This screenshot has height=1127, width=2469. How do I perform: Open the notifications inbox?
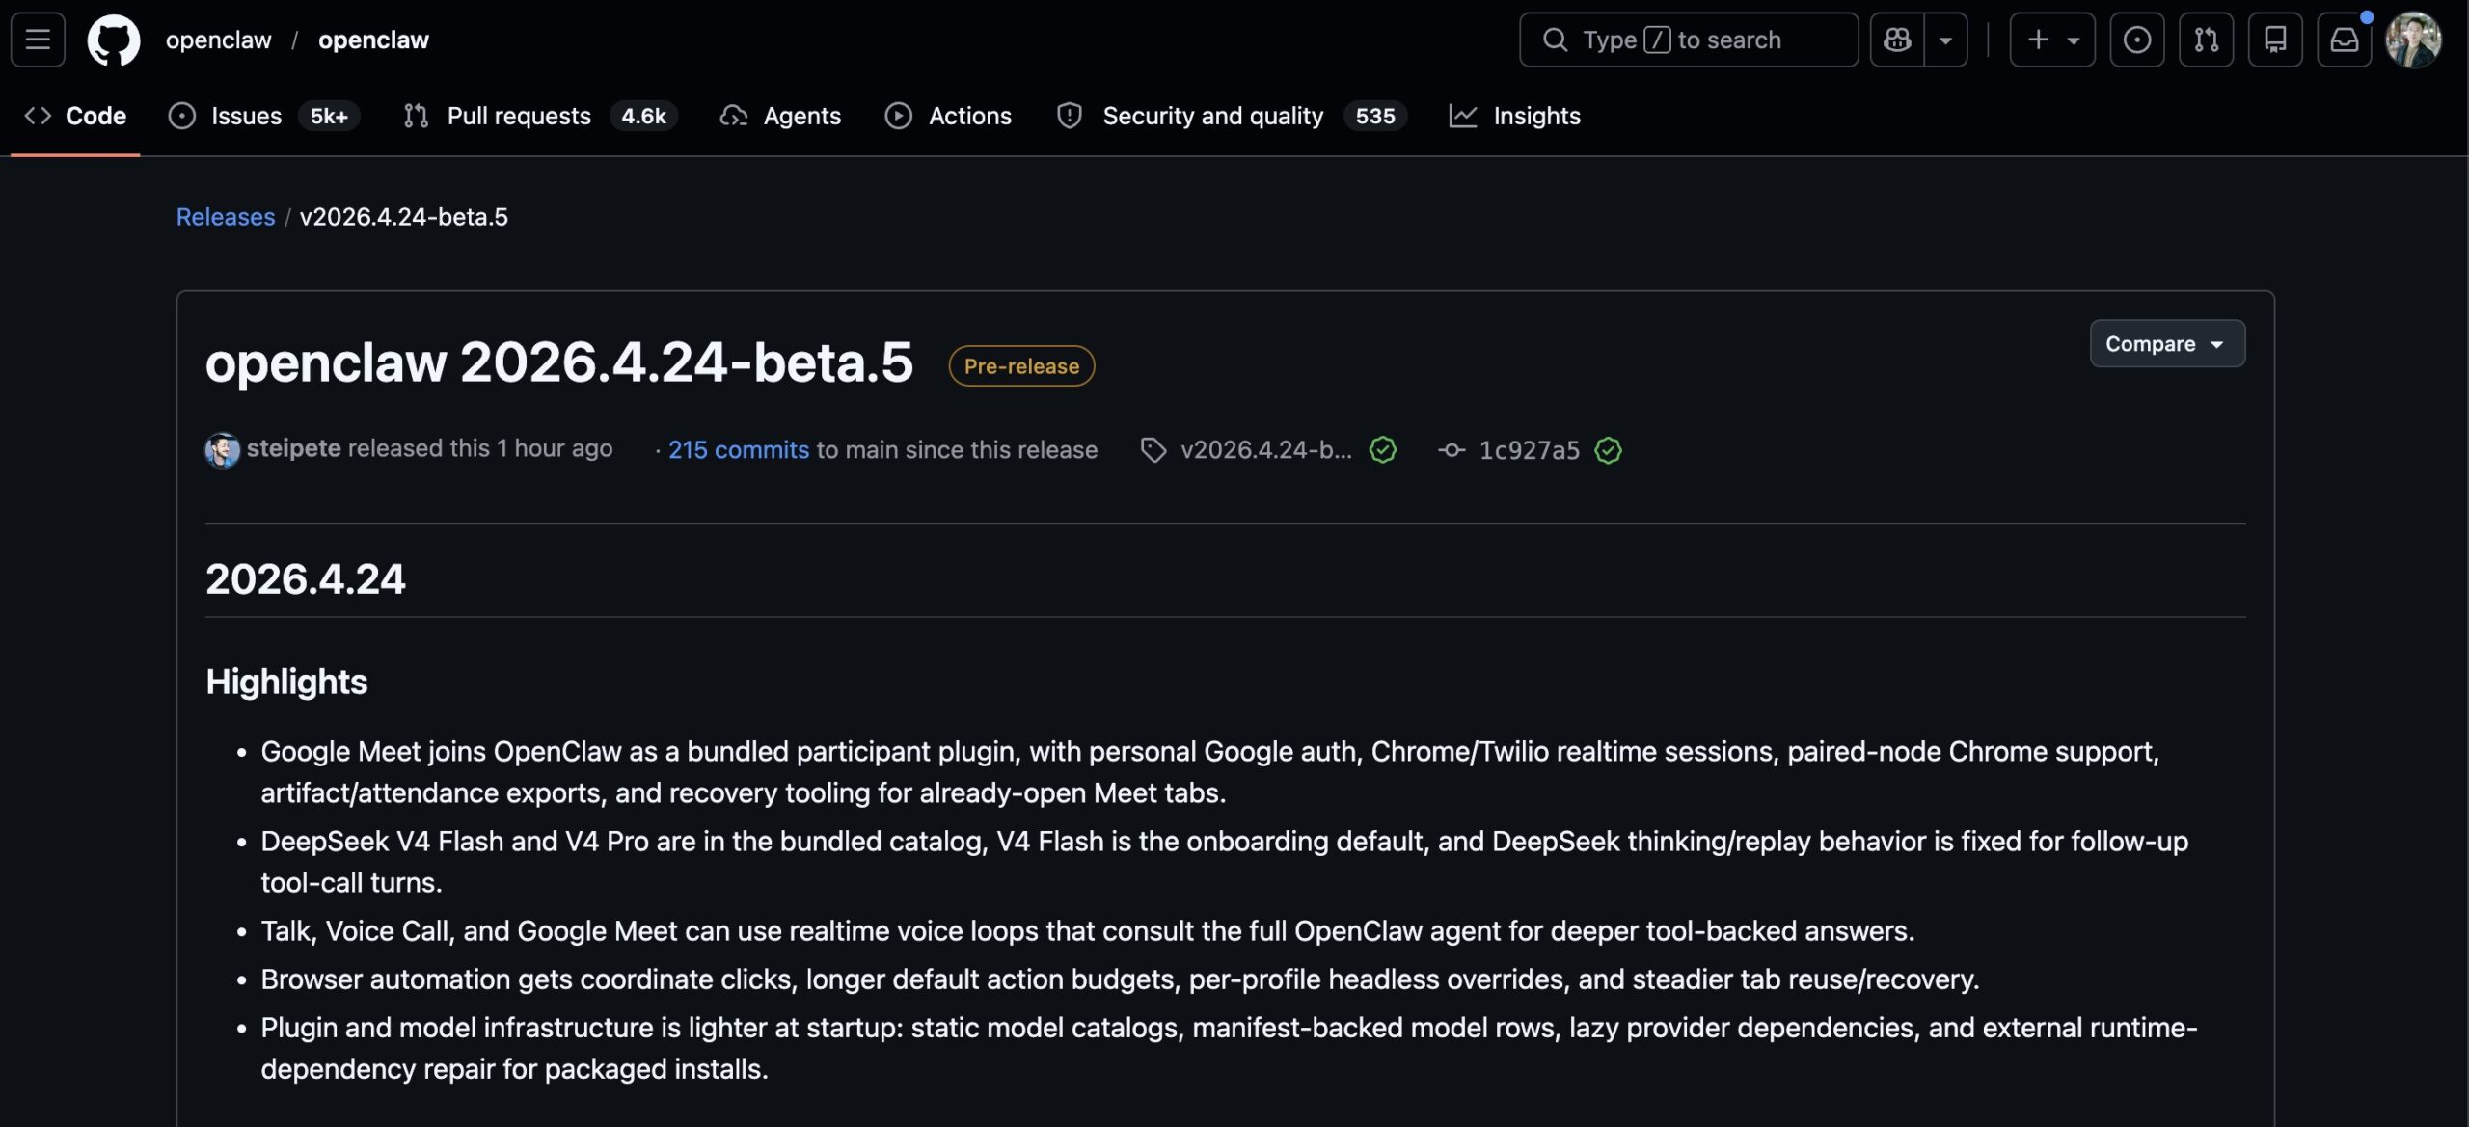(x=2345, y=40)
